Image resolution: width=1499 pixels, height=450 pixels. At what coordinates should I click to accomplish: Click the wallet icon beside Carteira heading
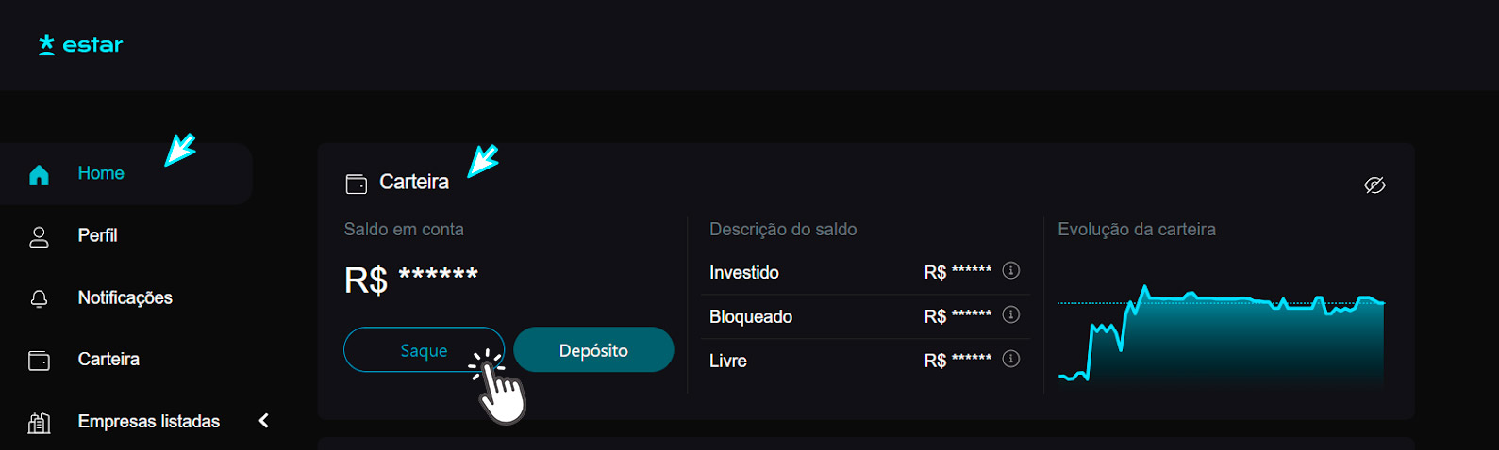click(356, 184)
